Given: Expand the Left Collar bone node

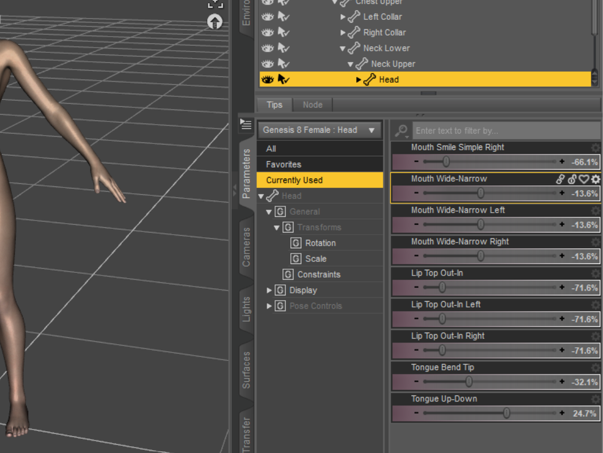Looking at the screenshot, I should coord(343,16).
